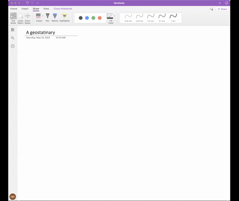Image resolution: width=239 pixels, height=201 pixels.
Task: Switch to the Home tab
Action: click(13, 8)
